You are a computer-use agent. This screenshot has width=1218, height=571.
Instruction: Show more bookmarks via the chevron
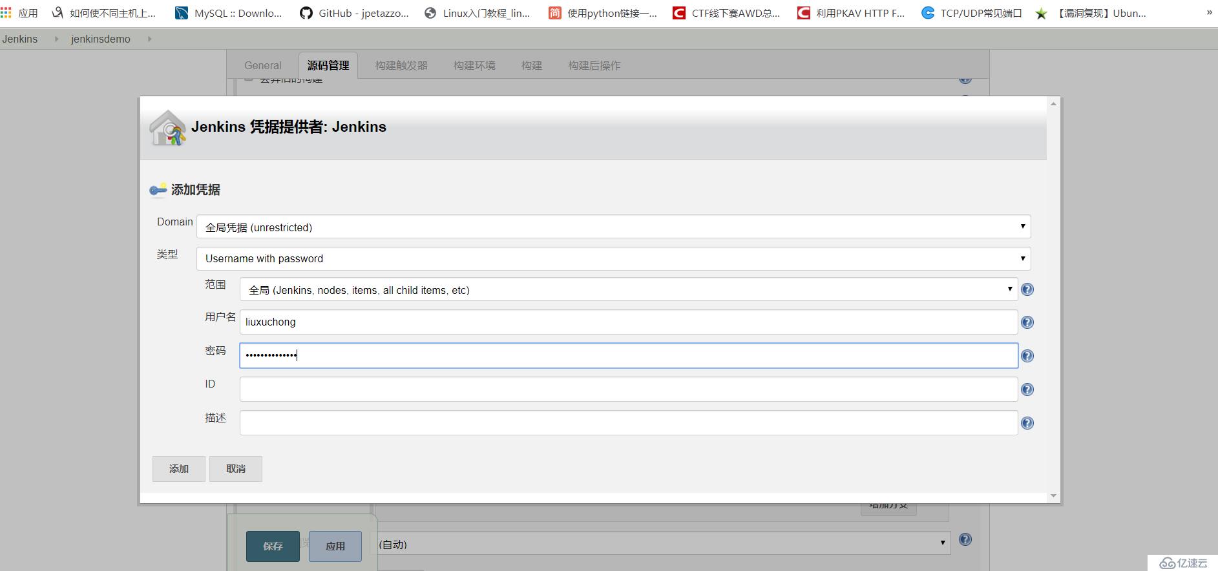pos(1210,12)
